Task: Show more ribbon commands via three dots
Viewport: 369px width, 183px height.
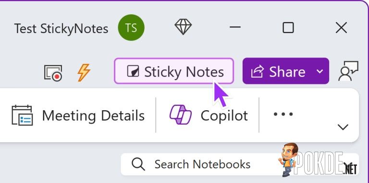Action: click(283, 114)
